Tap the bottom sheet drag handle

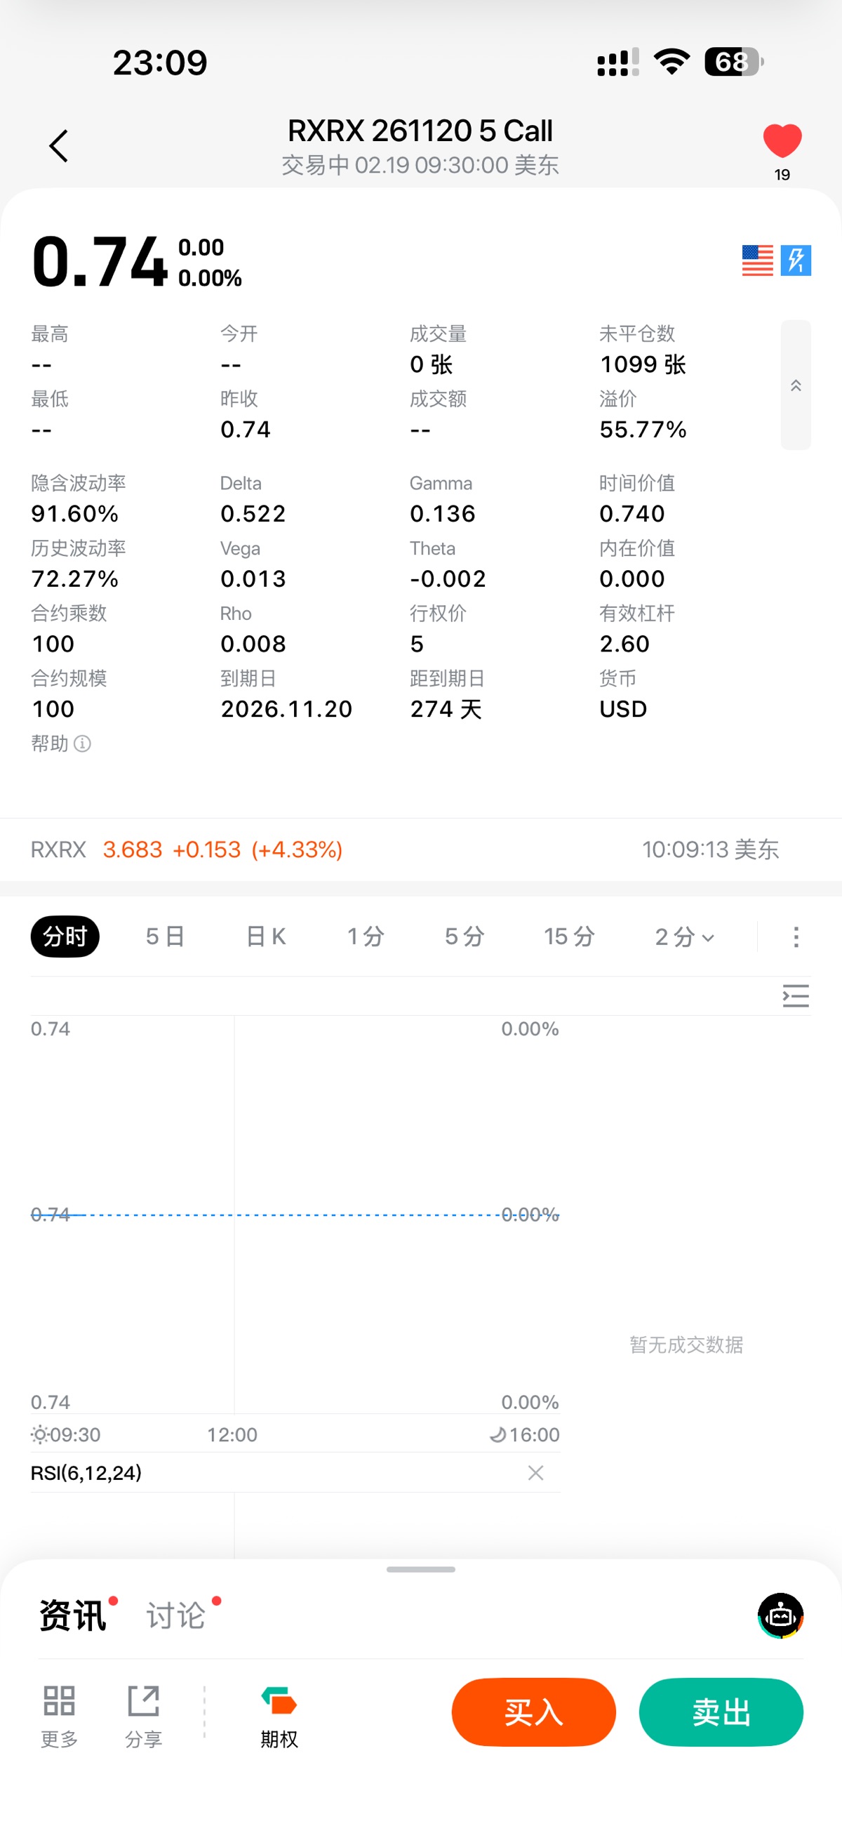(420, 1569)
